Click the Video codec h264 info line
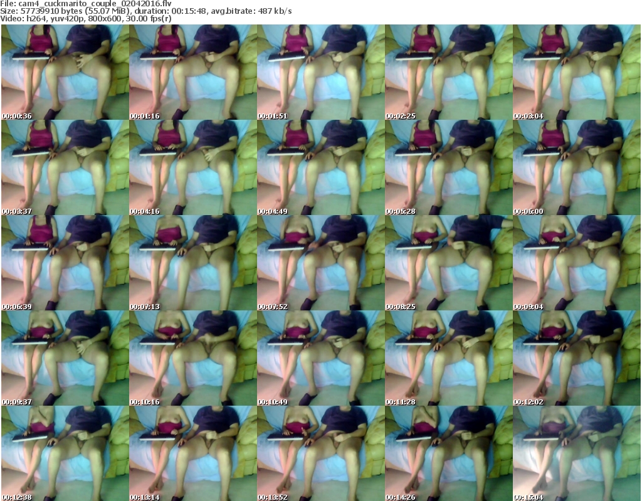Image resolution: width=642 pixels, height=501 pixels. tap(86, 18)
